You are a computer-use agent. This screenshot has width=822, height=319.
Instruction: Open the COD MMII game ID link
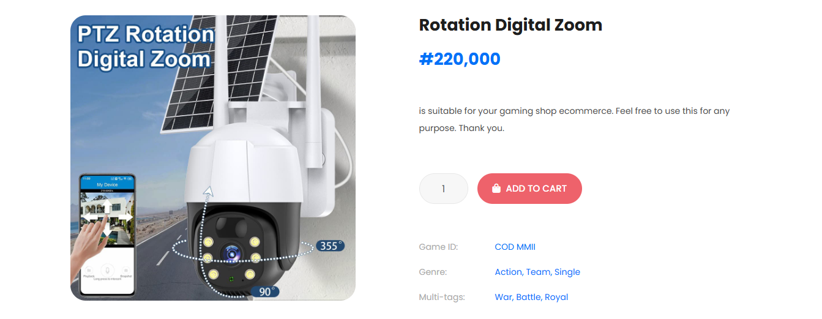click(515, 247)
